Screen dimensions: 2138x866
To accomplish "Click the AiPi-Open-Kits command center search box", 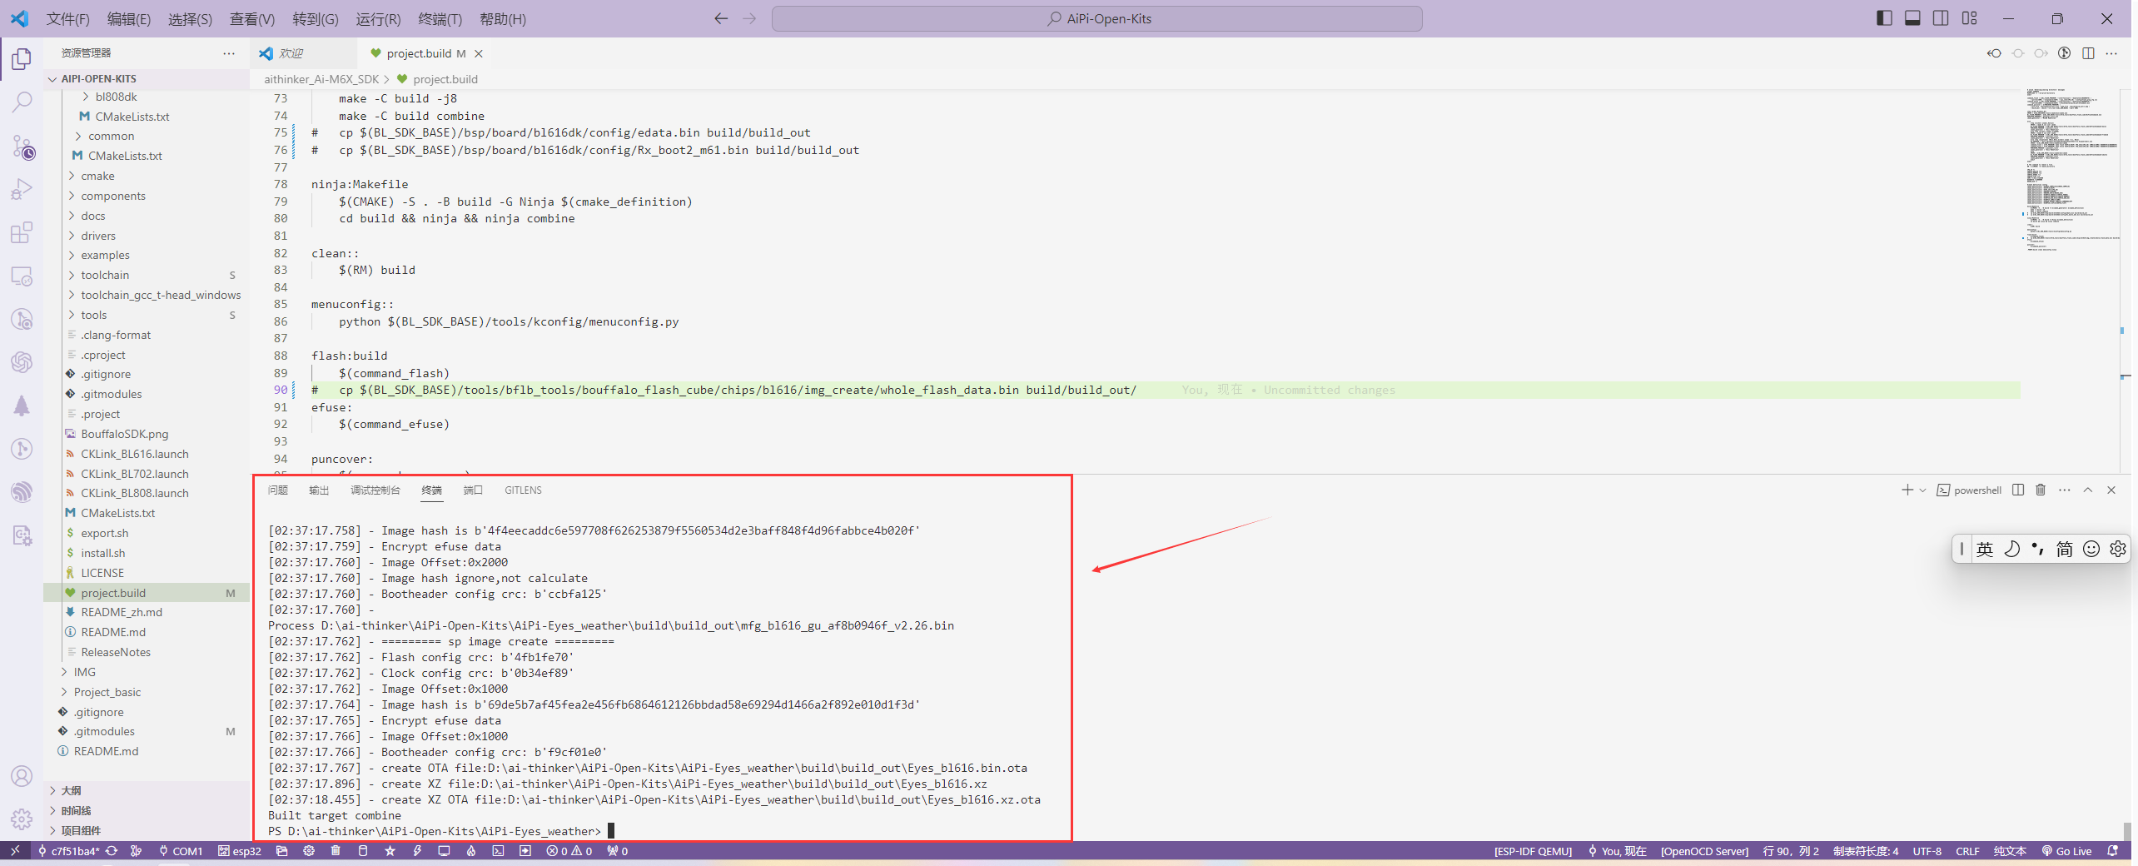I will click(1096, 18).
